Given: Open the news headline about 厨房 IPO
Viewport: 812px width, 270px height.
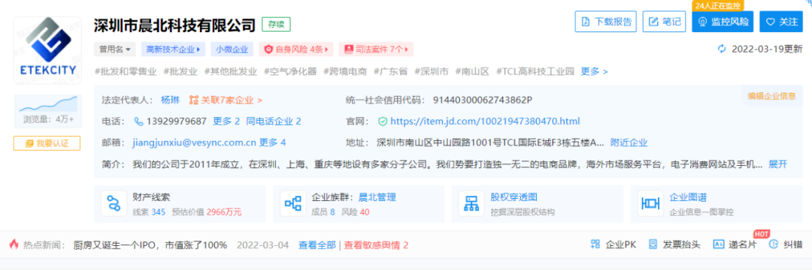Looking at the screenshot, I should [150, 244].
